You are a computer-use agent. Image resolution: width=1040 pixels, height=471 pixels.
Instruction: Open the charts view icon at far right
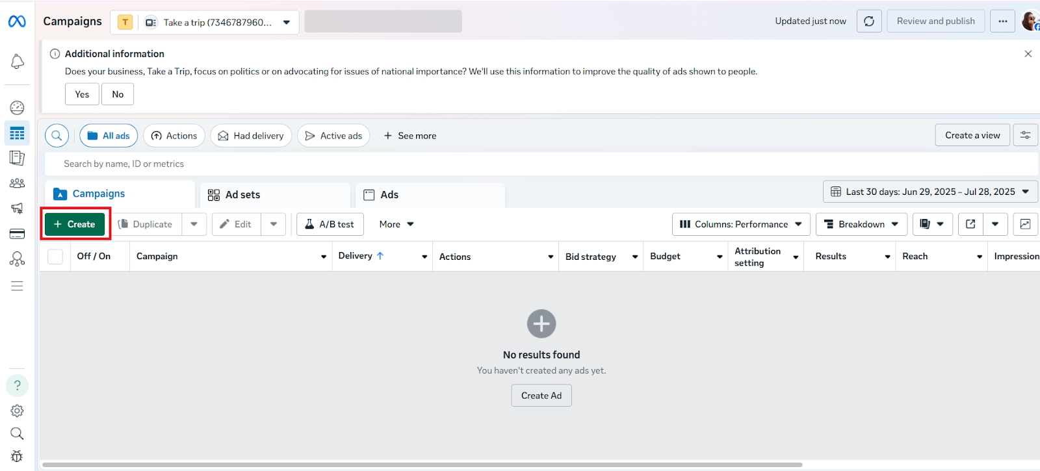pos(1025,224)
